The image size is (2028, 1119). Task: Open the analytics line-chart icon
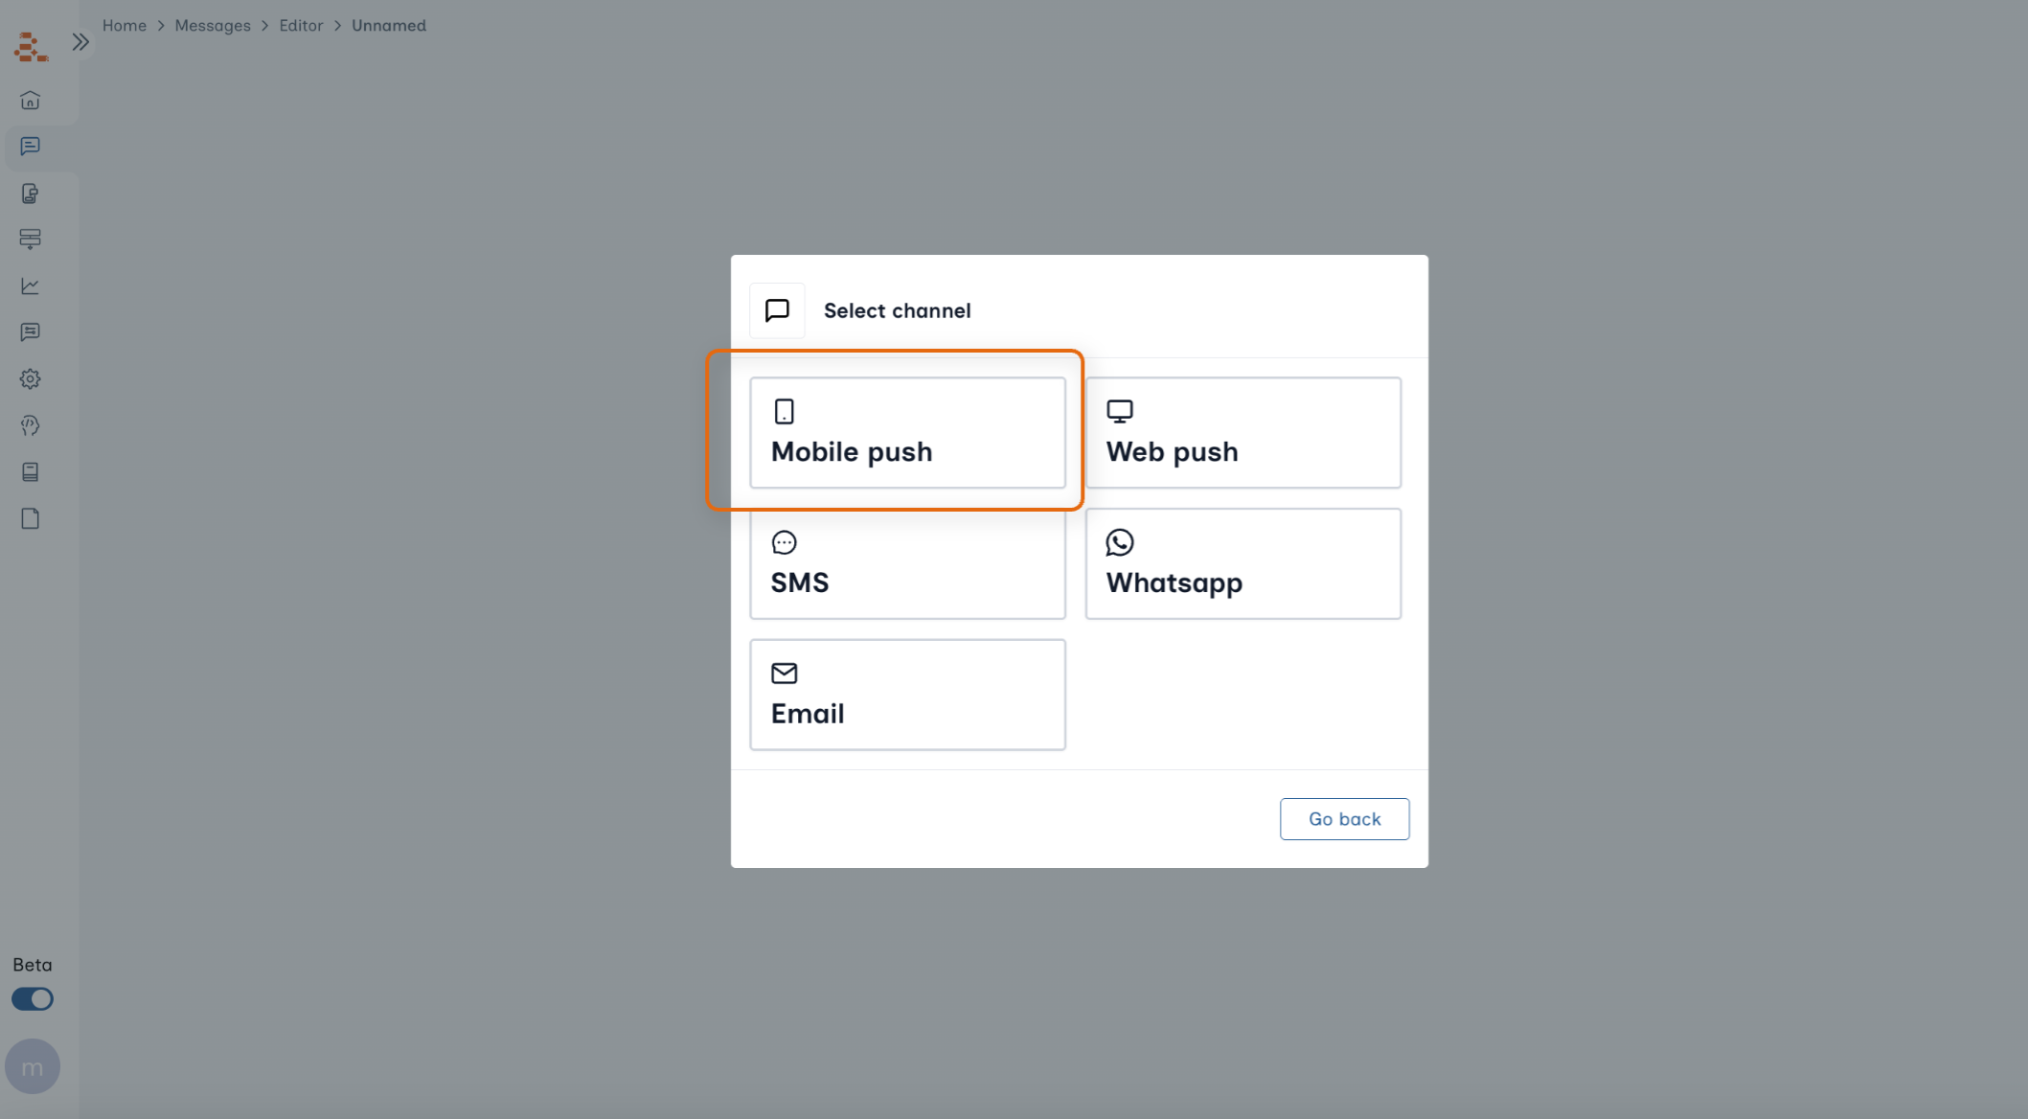(x=30, y=285)
